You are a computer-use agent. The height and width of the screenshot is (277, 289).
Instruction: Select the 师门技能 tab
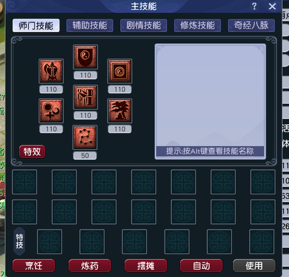36,25
